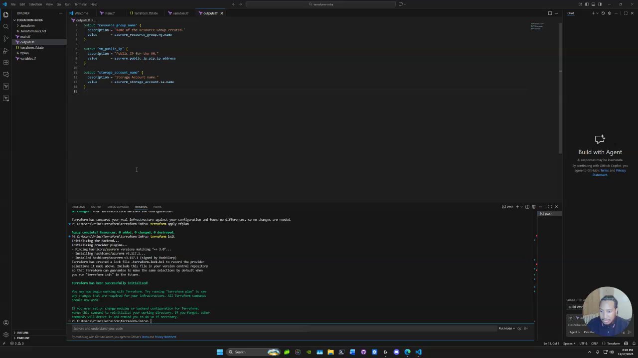Viewport: 638px width, 358px height.
Task: Open the Manage gear in activity bar
Action: click(6, 335)
